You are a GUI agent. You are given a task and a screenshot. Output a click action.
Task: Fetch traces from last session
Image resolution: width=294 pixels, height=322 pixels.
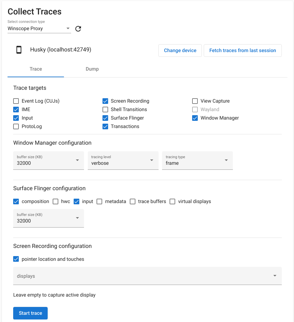243,51
